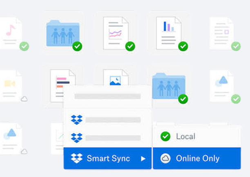Click the check badge on line chart document
This screenshot has width=250, height=177.
(130, 46)
